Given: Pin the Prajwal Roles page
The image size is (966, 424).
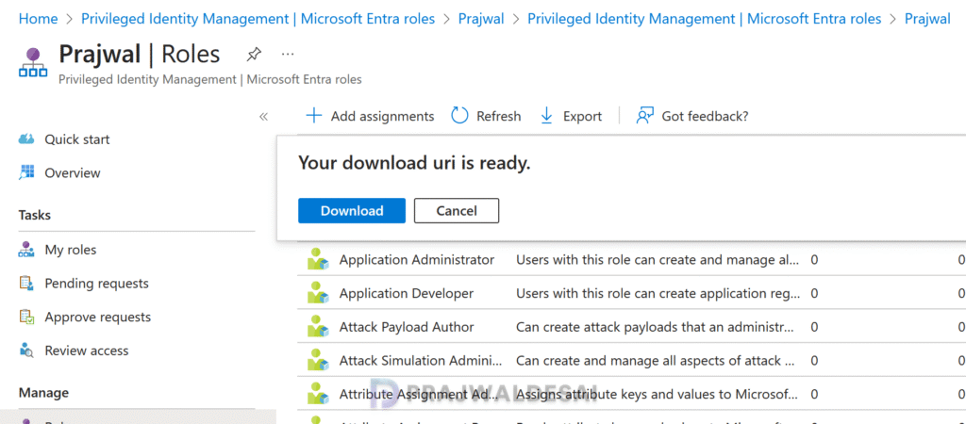Looking at the screenshot, I should point(253,55).
